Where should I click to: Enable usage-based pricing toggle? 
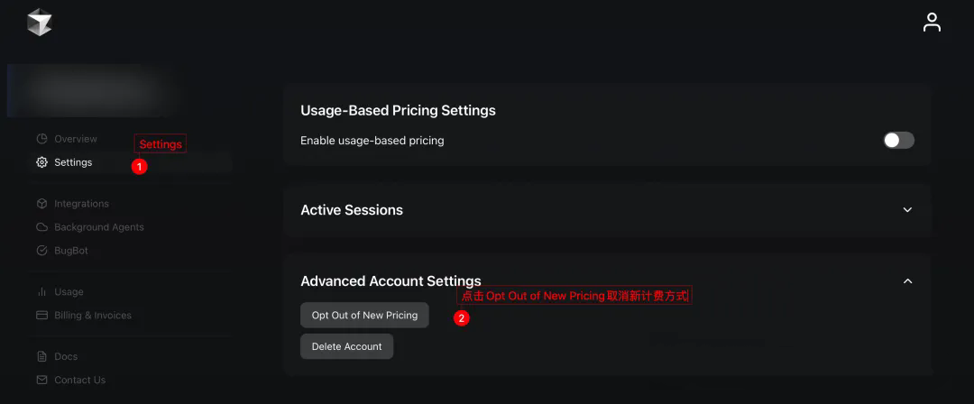pos(899,141)
